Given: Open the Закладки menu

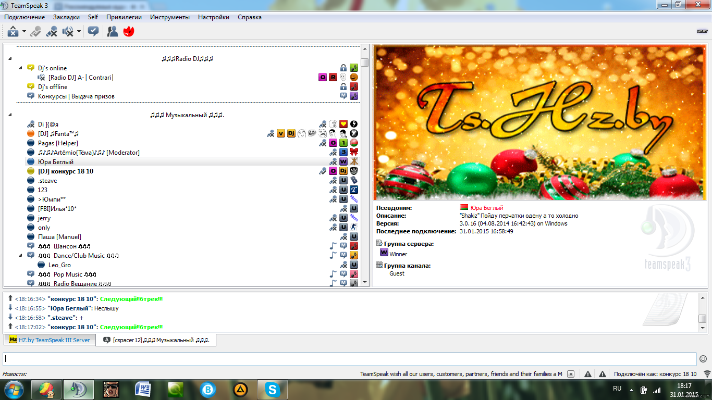Looking at the screenshot, I should click(x=66, y=17).
